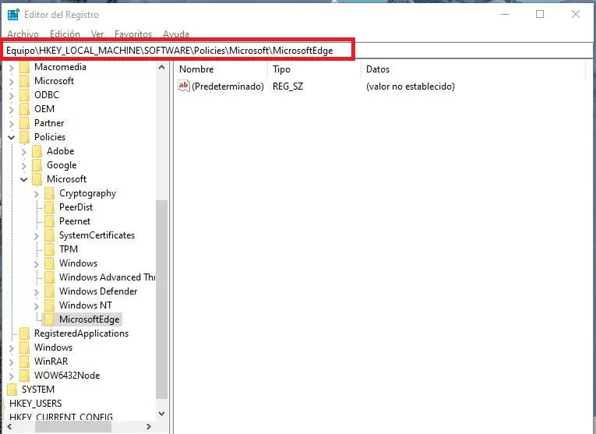This screenshot has height=434, width=596.
Task: Click the Registry Editor app icon
Action: click(13, 15)
